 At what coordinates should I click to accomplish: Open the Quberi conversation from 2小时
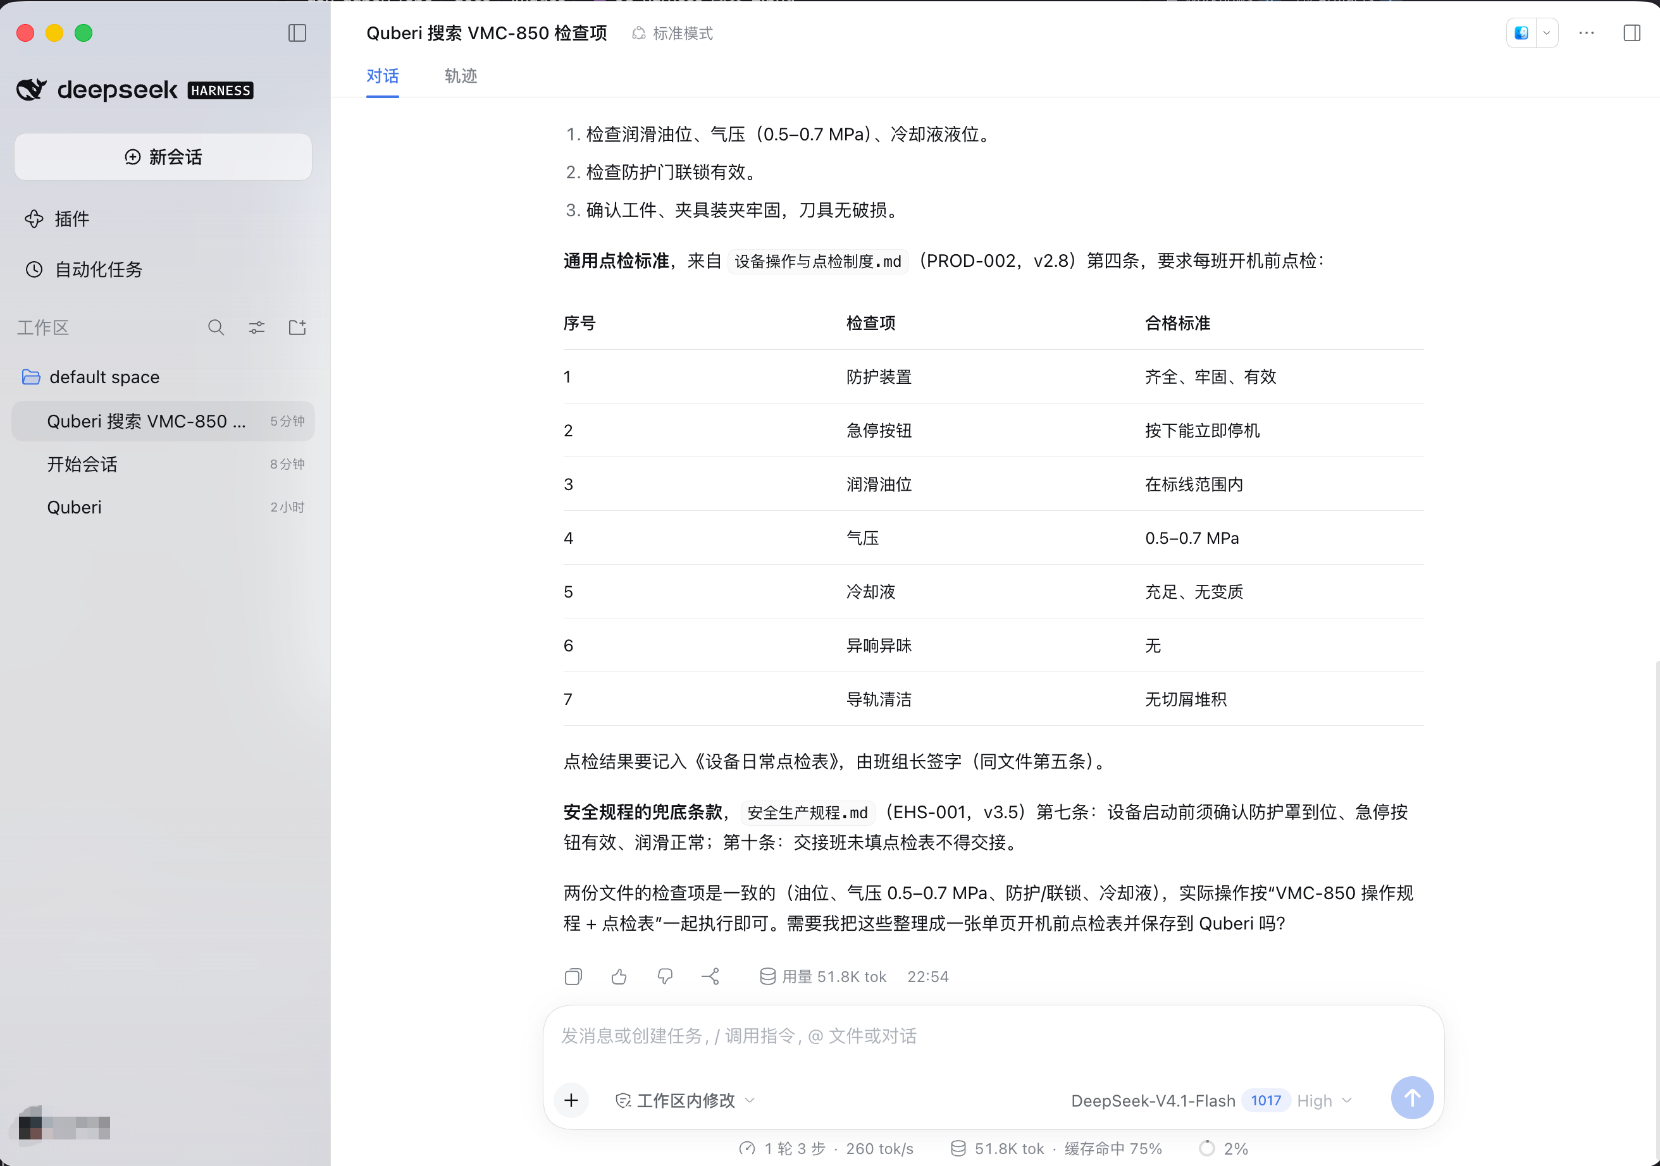163,507
